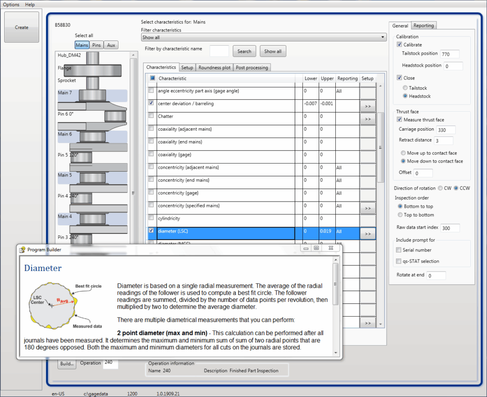
Task: Expand the Filter characteristics dropdown
Action: pos(383,38)
